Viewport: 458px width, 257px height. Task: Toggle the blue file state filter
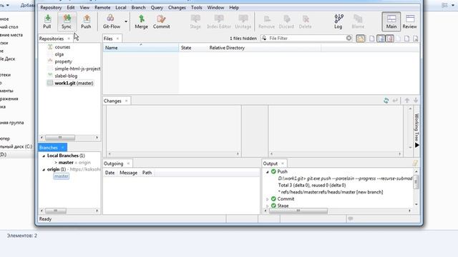click(381, 39)
